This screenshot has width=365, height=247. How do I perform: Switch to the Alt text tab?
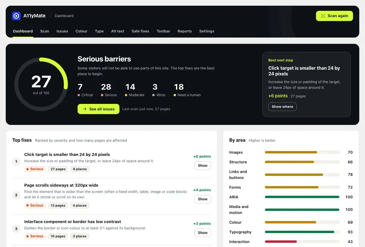tap(117, 31)
